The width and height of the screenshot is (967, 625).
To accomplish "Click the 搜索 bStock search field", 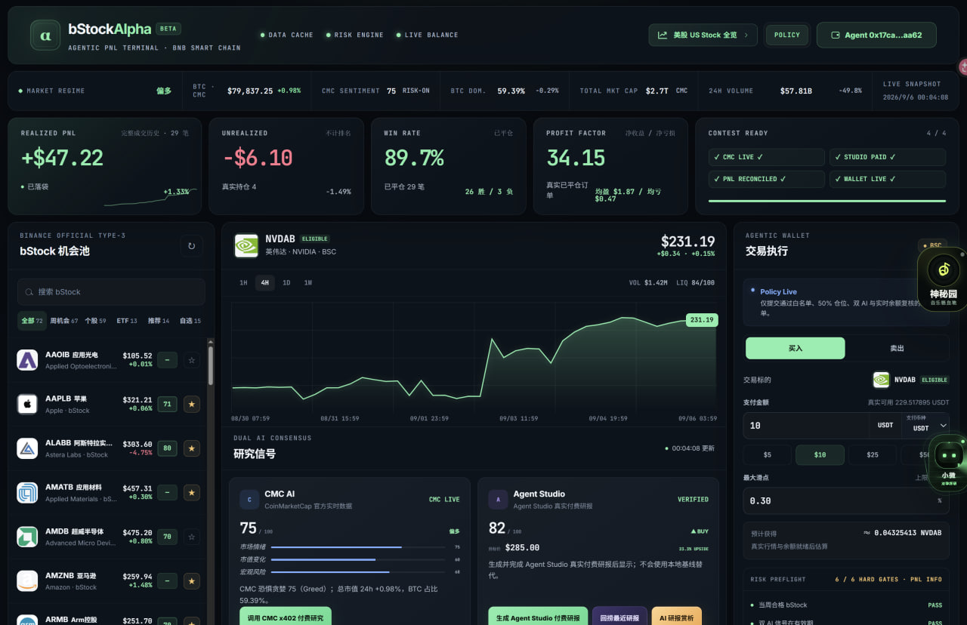I will pos(111,292).
